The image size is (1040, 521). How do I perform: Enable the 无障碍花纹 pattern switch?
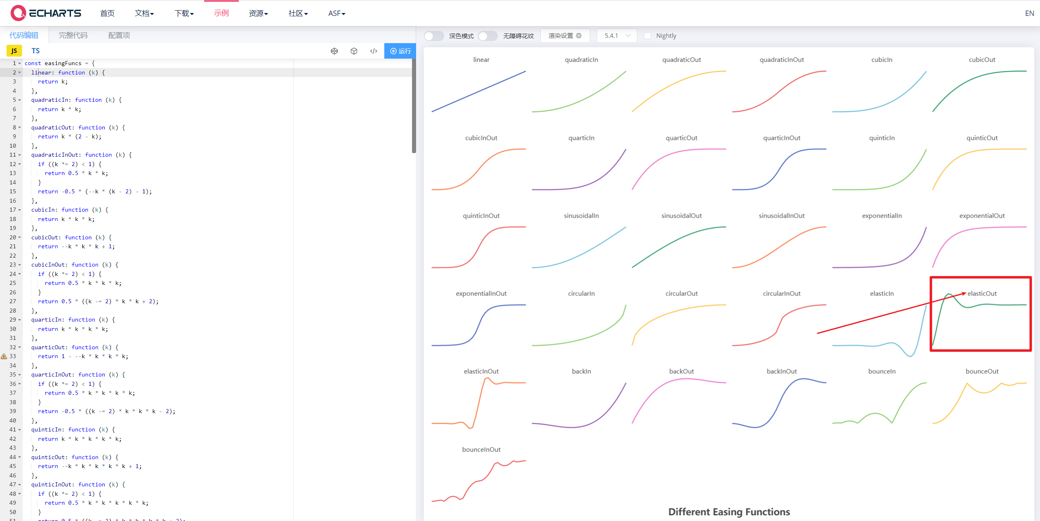click(x=487, y=36)
